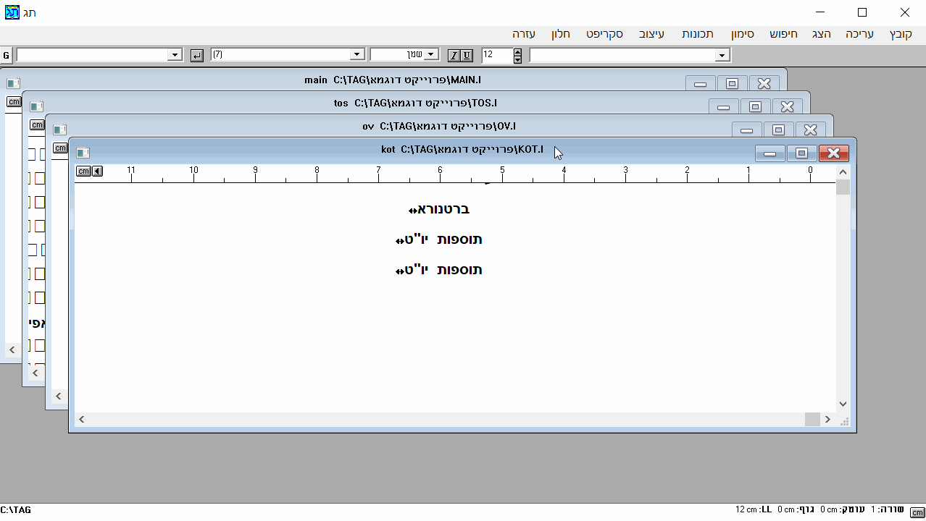This screenshot has width=926, height=521.
Task: Increase font size with the up stepper arrow
Action: click(517, 52)
